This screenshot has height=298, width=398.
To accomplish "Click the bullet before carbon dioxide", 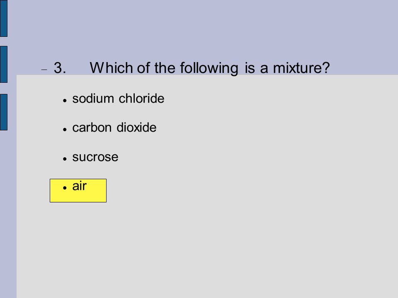I will (65, 129).
